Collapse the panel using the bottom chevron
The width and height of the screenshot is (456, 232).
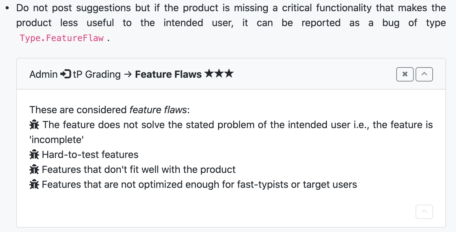[x=424, y=212]
